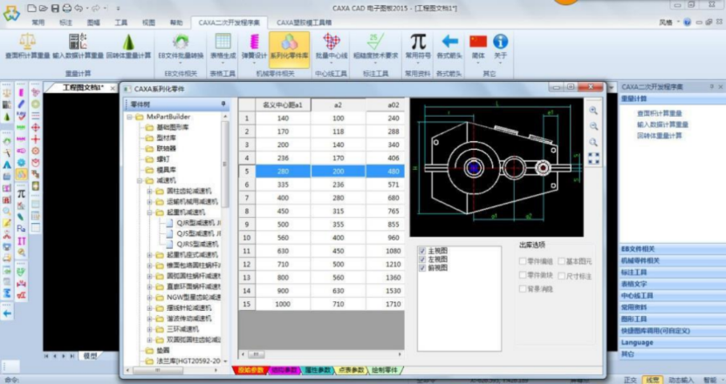Zoom in on the part preview
The image size is (726, 384).
(x=593, y=111)
